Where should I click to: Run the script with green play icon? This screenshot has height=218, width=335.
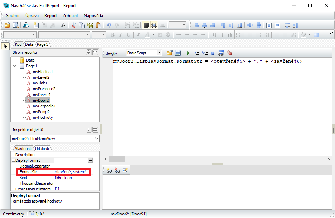point(188,53)
